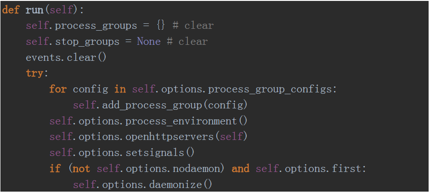Viewport: 430px width, 193px height.
Task: Click the empty braces {} literal
Action: tap(161, 26)
